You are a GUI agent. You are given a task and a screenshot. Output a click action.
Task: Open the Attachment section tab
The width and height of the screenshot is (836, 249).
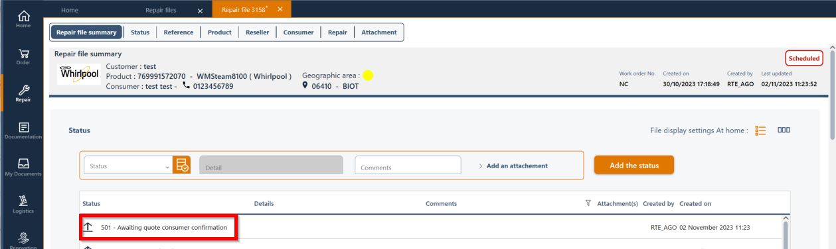tap(378, 32)
